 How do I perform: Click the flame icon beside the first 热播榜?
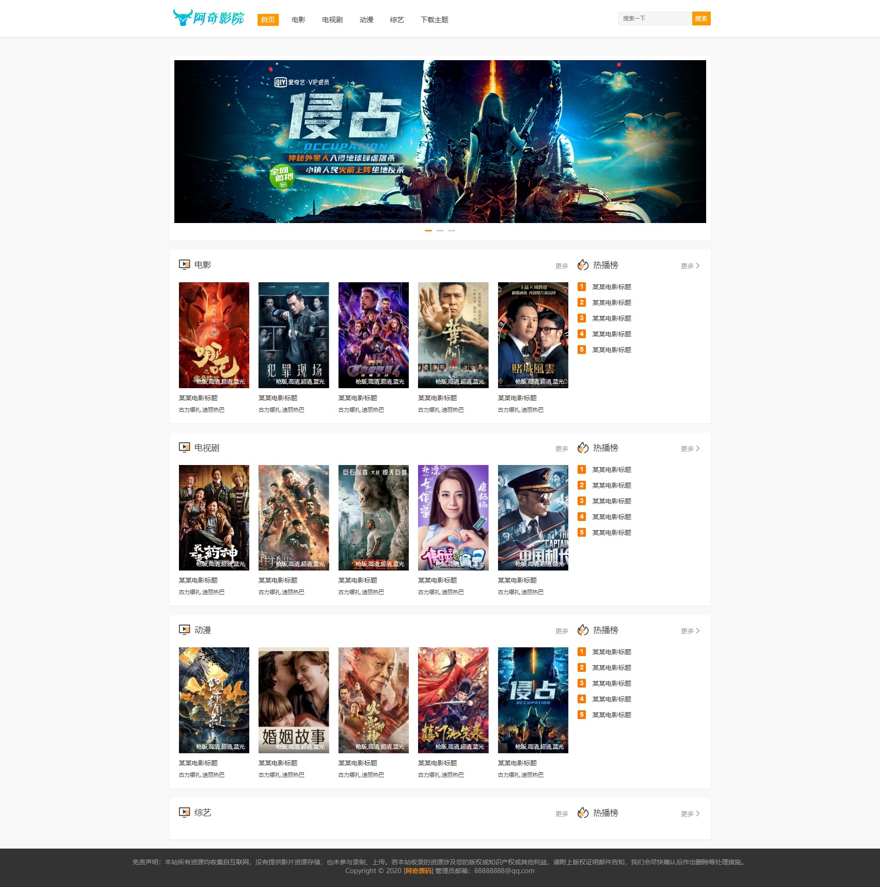(582, 265)
